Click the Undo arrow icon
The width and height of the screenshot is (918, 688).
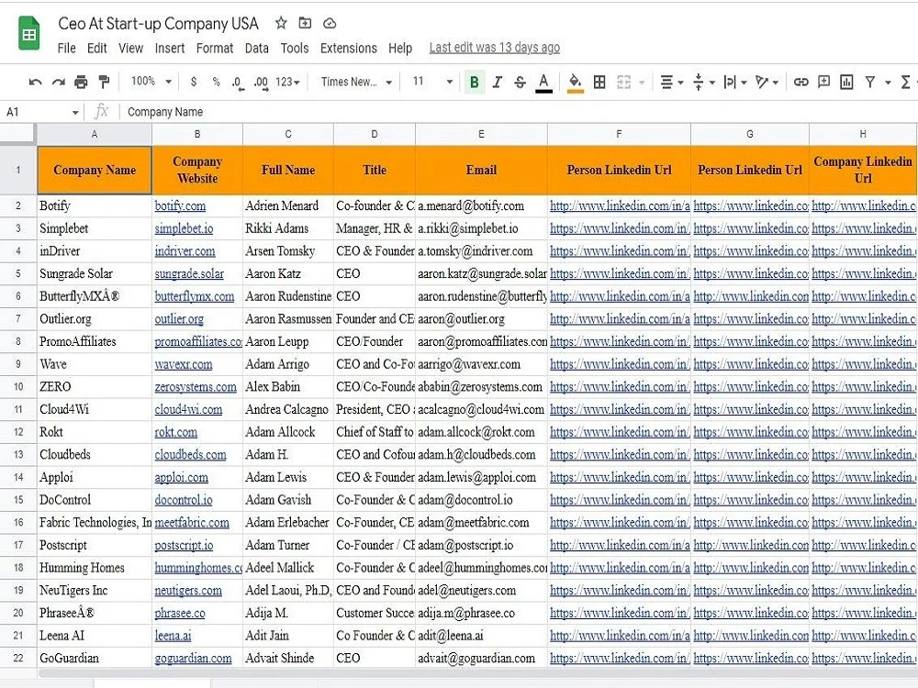[35, 82]
